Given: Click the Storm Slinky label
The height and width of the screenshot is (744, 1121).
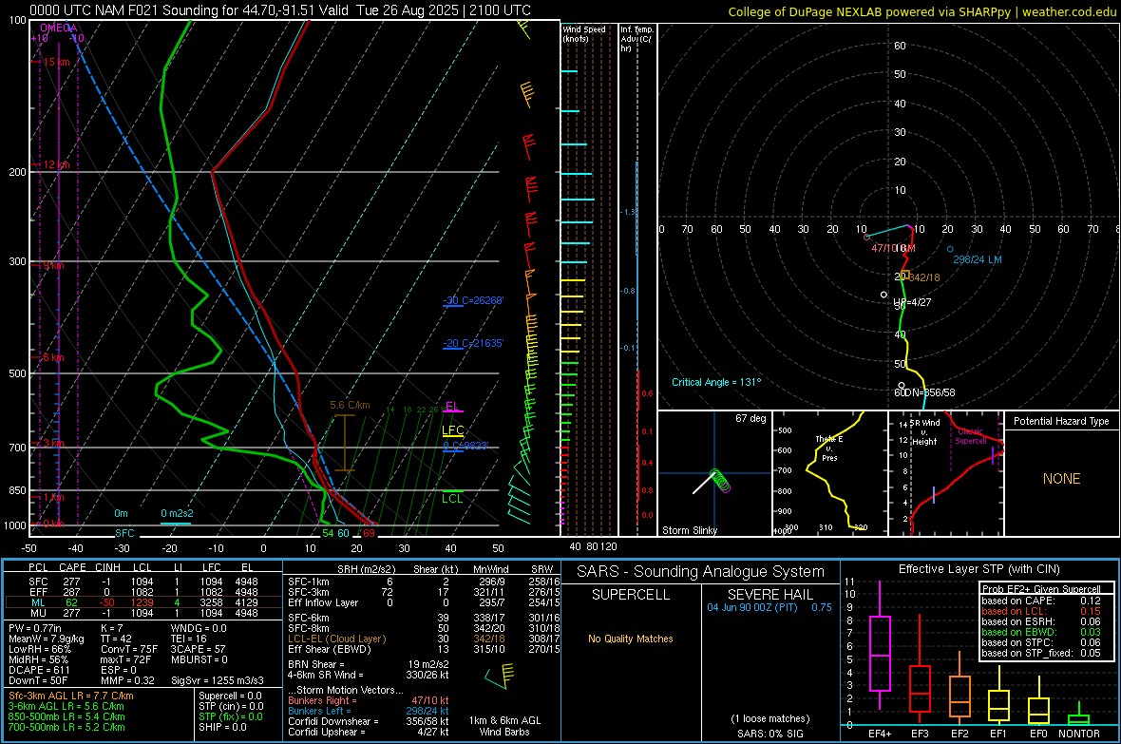Looking at the screenshot, I should pyautogui.click(x=689, y=530).
